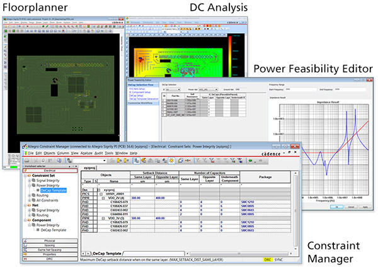Click the Electrical worksheet icon
The height and width of the screenshot is (270, 378).
click(x=26, y=171)
